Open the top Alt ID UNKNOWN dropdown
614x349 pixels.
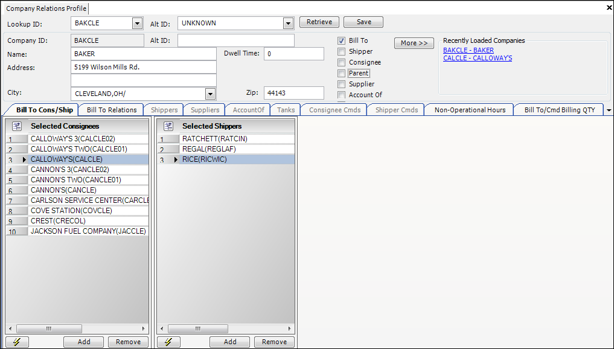click(288, 24)
